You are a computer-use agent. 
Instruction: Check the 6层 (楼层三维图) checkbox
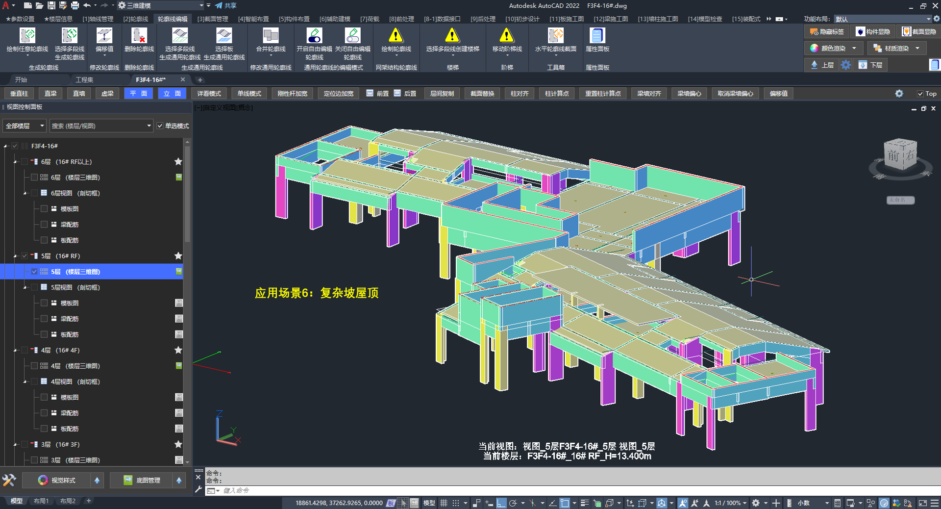pos(34,178)
